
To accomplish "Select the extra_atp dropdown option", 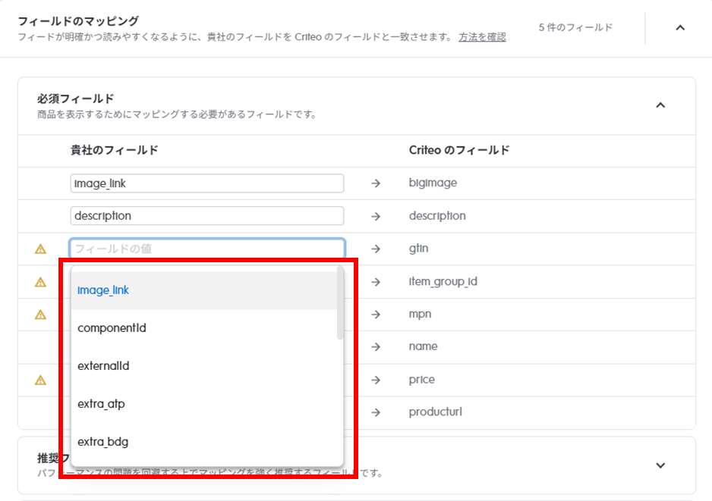I will coord(101,404).
